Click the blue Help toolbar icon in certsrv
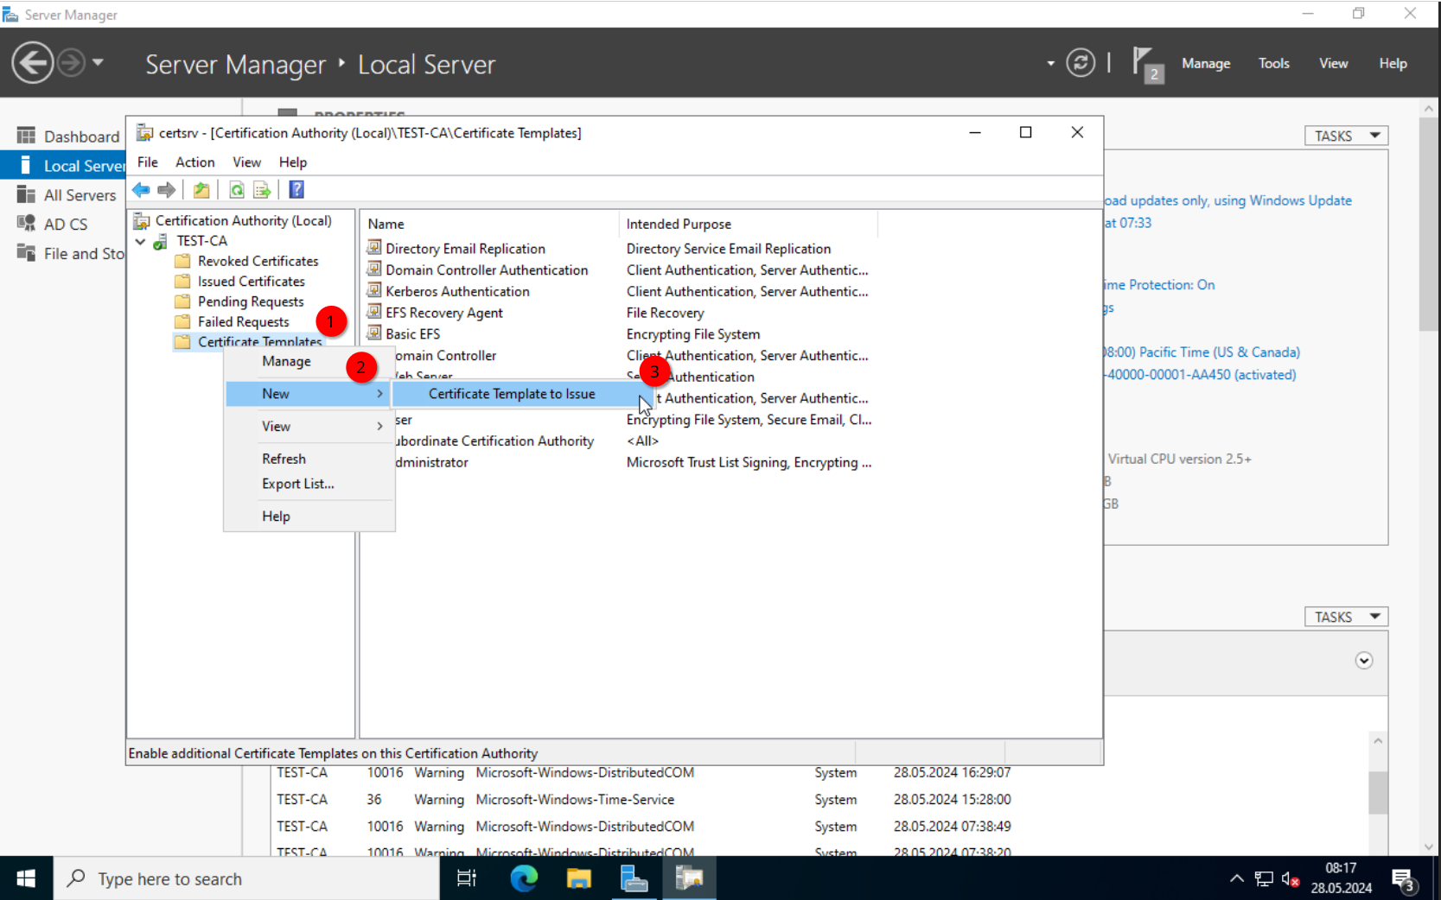The height and width of the screenshot is (900, 1441). [x=296, y=190]
